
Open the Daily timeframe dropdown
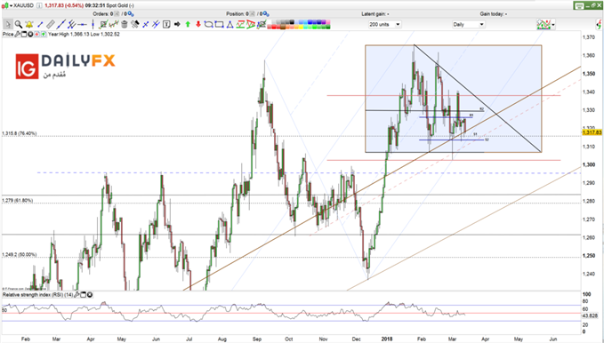(469, 24)
